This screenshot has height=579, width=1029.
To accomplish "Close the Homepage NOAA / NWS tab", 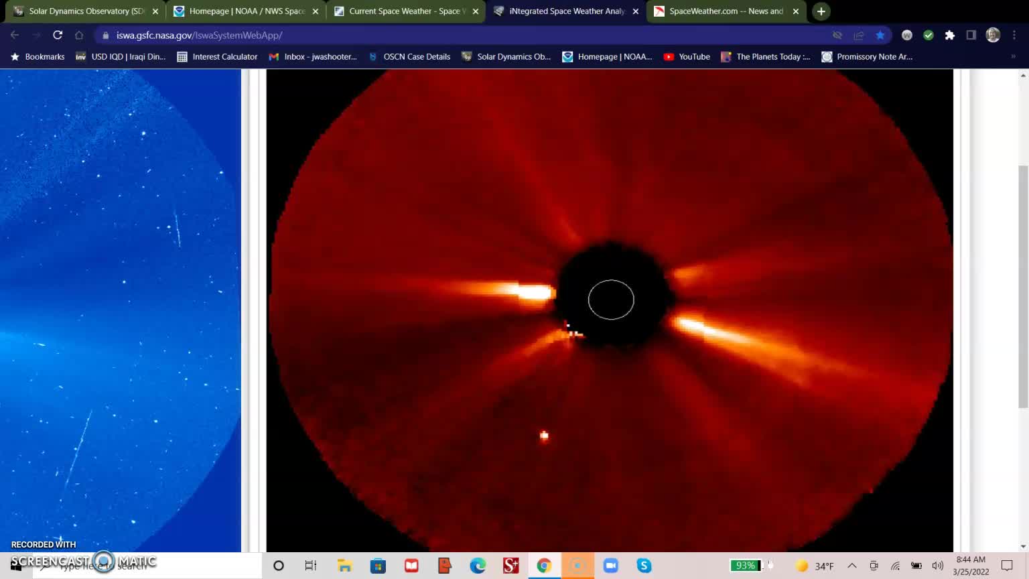I will coord(316,11).
